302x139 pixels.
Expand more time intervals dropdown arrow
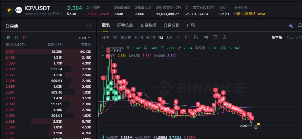[178, 37]
